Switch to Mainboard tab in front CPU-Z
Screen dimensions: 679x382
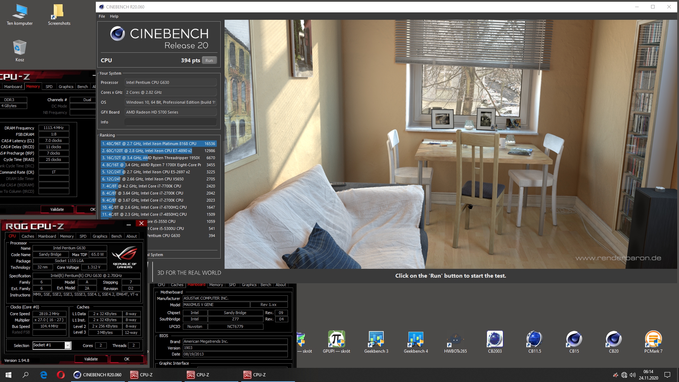[x=47, y=236]
